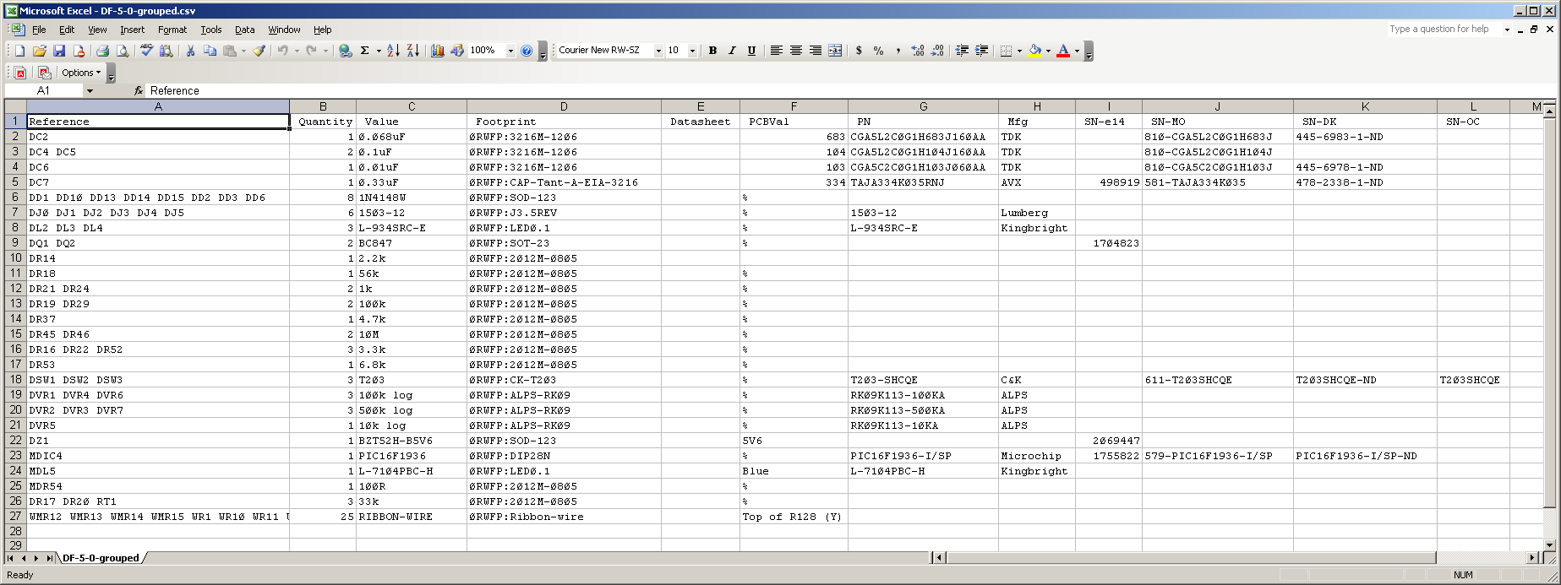Create a new workbook with the New icon

19,51
